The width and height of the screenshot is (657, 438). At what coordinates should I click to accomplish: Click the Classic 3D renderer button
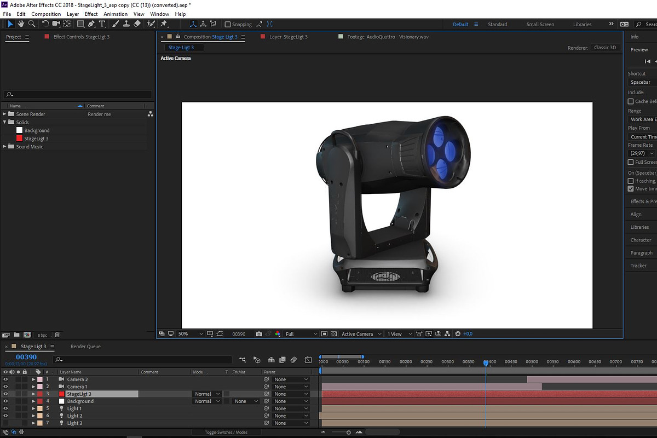coord(605,48)
